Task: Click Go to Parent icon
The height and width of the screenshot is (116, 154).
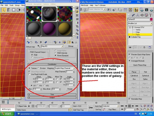Action: coord(73,42)
